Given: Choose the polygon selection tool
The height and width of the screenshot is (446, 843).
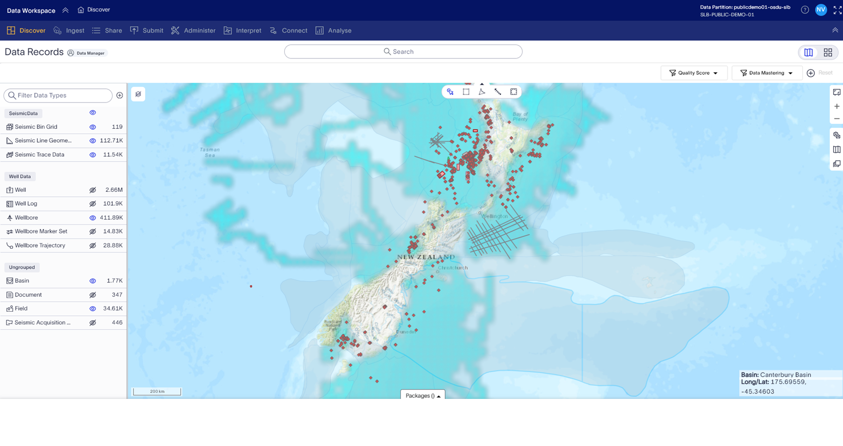Looking at the screenshot, I should [x=482, y=92].
